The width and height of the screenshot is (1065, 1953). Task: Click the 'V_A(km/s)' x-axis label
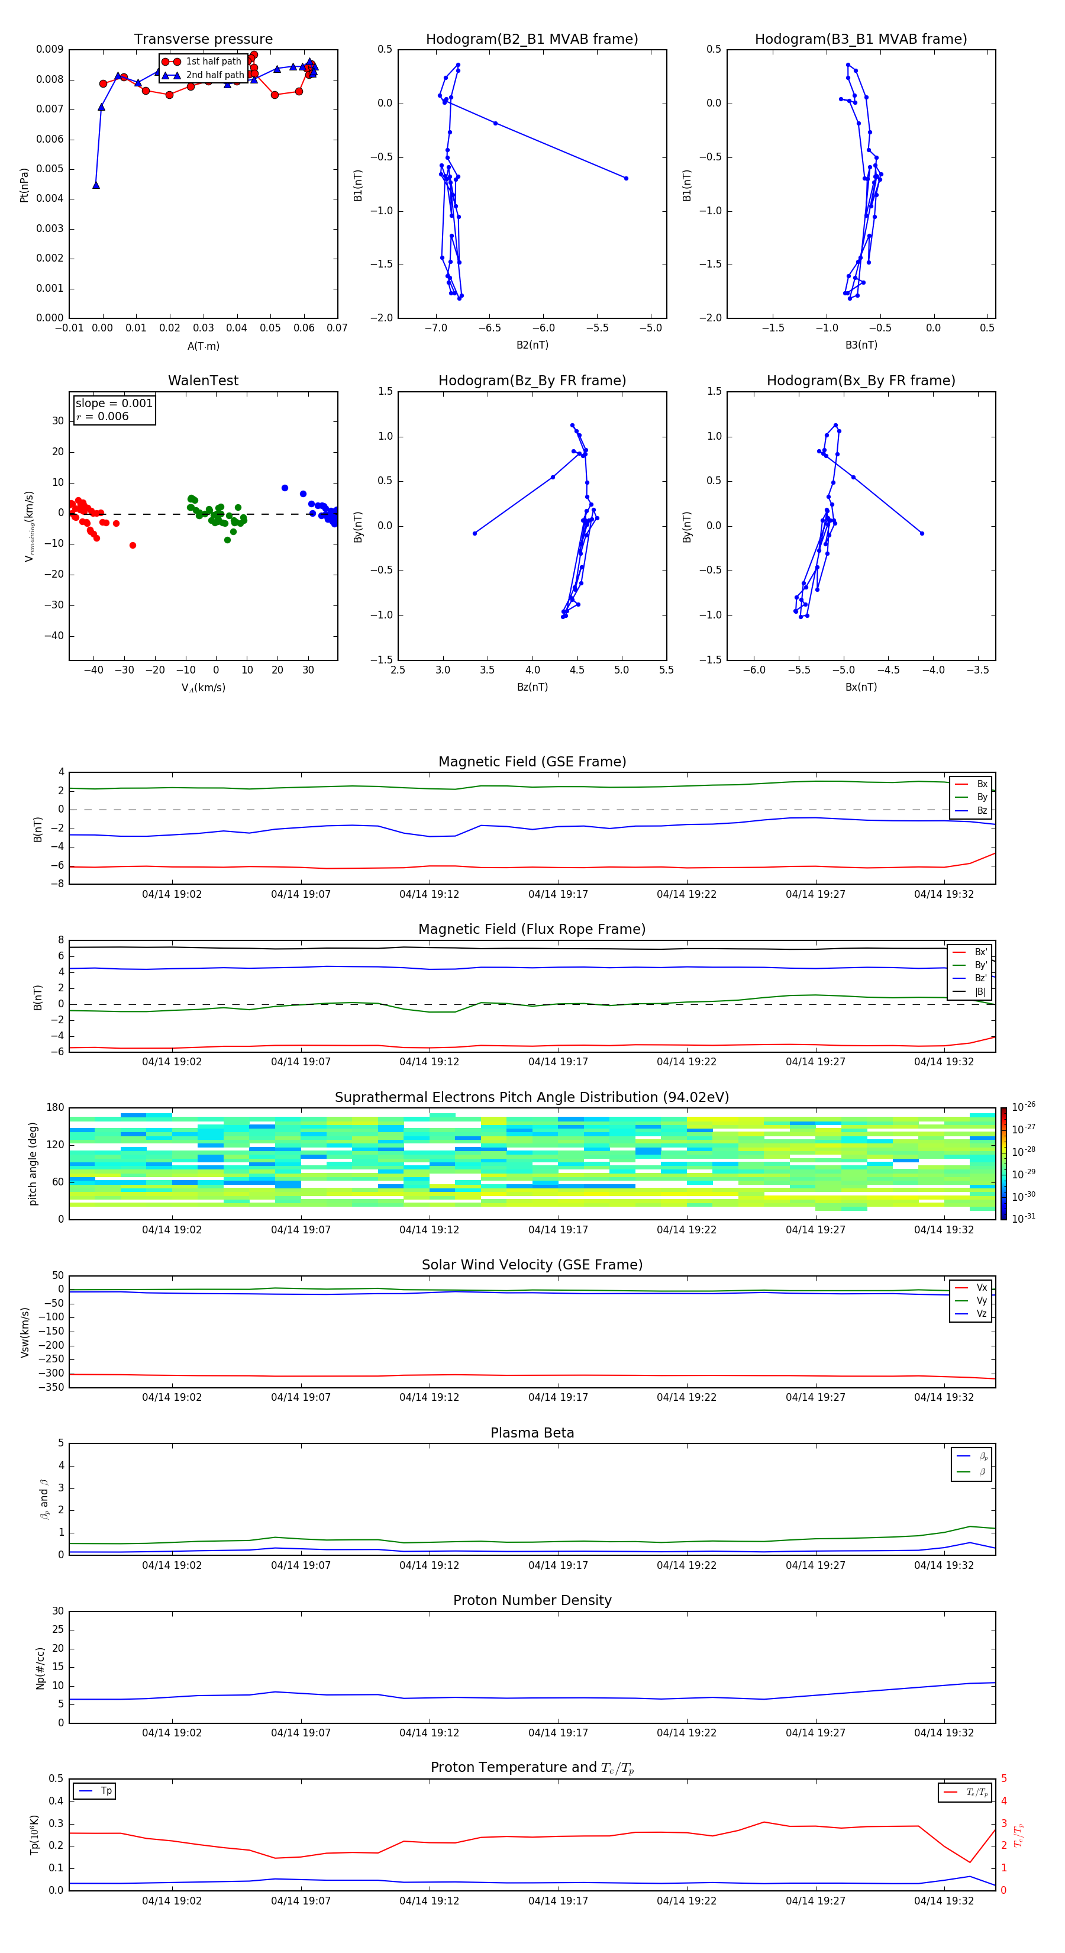pos(203,688)
